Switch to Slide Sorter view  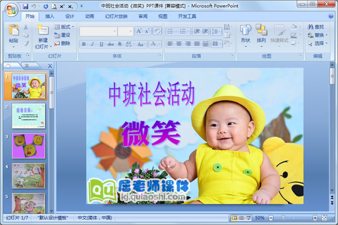click(242, 218)
